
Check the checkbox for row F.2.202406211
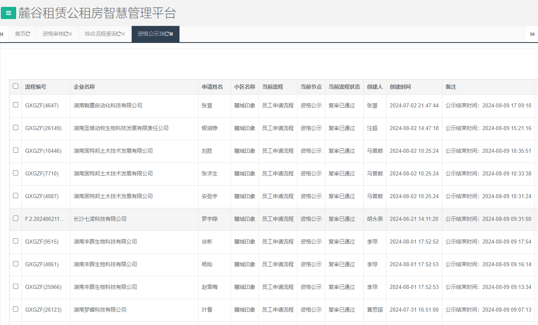pos(15,218)
